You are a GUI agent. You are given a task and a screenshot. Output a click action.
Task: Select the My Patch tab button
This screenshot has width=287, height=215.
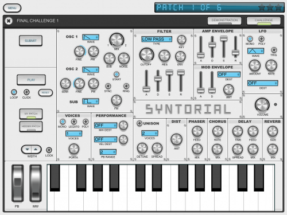(x=31, y=114)
